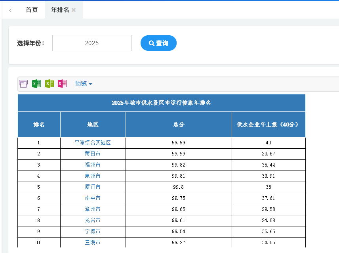Screen dimensions: 339x253
Task: Export table using the green Excel icon
Action: tap(36, 83)
